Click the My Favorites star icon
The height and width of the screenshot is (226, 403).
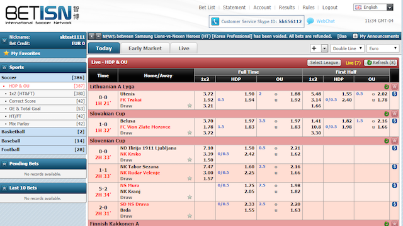click(x=6, y=53)
